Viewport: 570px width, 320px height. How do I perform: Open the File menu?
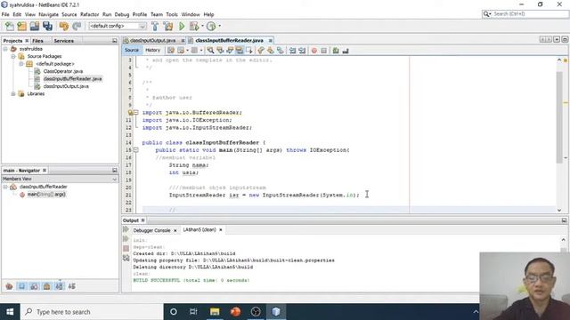click(x=5, y=14)
